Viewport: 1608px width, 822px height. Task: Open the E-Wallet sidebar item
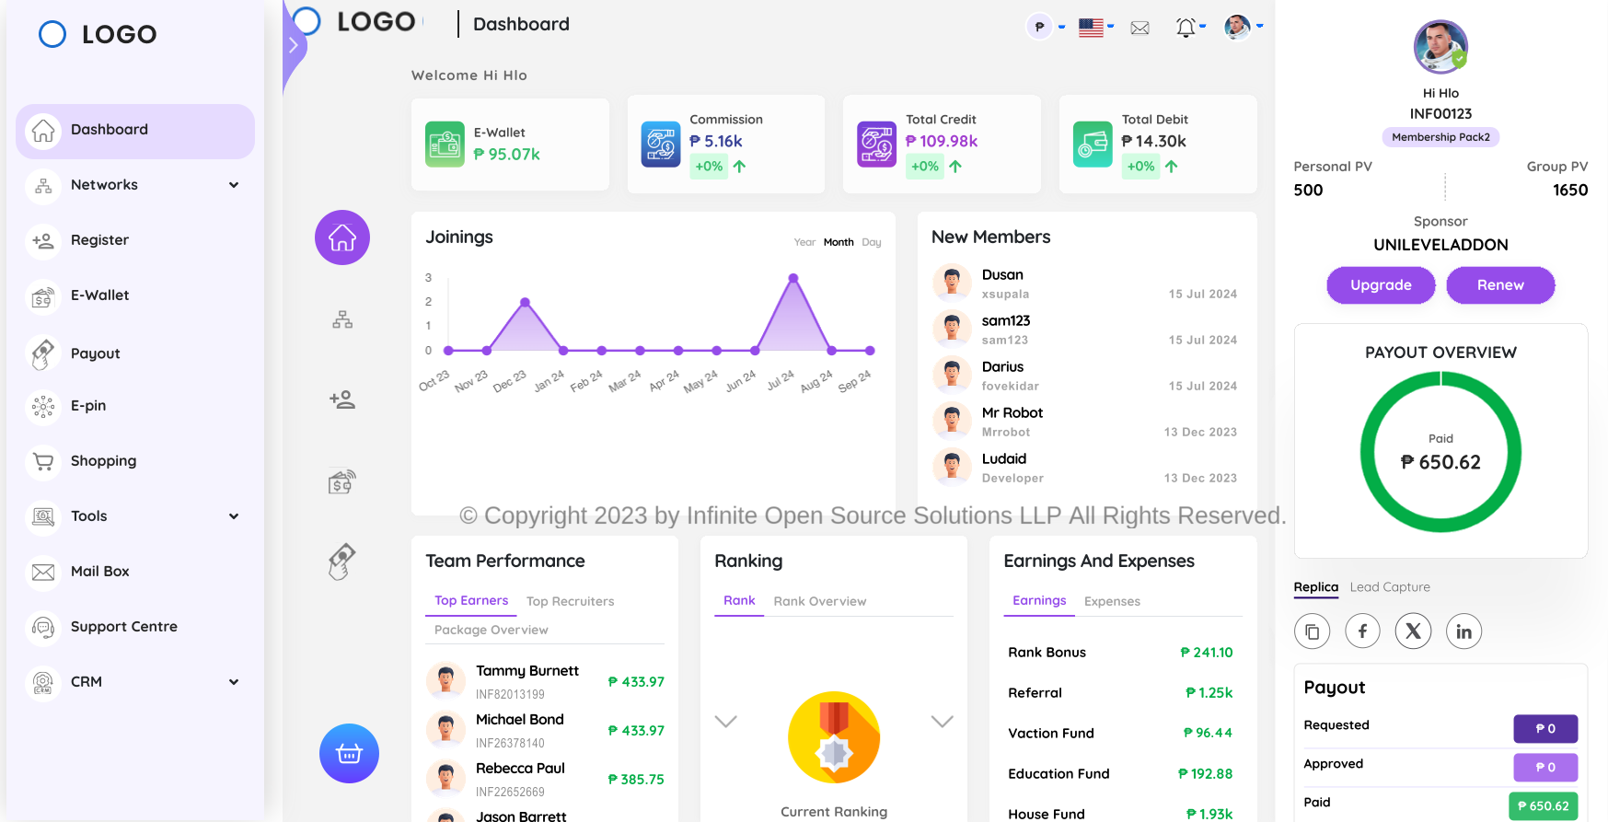click(x=135, y=295)
